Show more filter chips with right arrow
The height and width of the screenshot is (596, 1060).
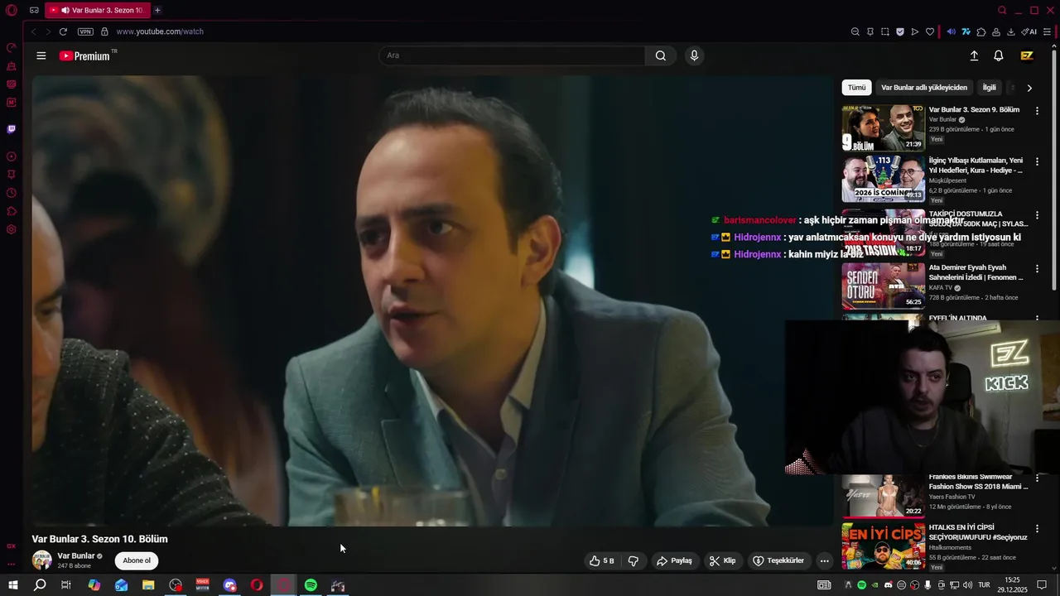(1029, 88)
